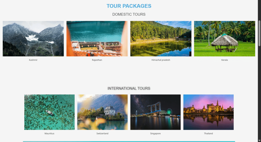Viewport: 261px width, 142px height.
Task: Click the INTERNATIONAL TOURS subheading
Action: click(129, 88)
